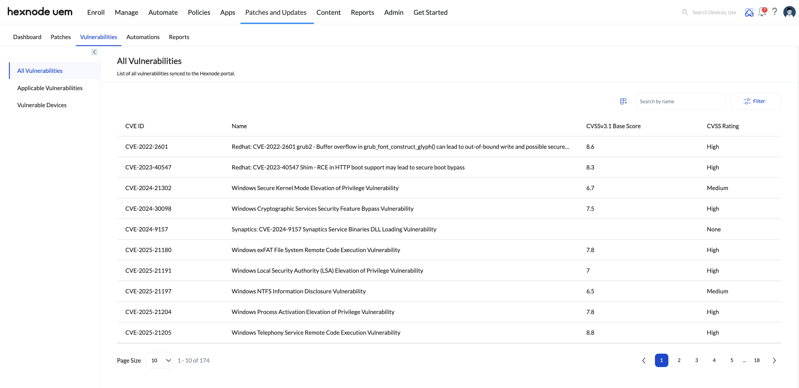Open row CVE-2025-21191
The width and height of the screenshot is (799, 388).
tap(449, 271)
